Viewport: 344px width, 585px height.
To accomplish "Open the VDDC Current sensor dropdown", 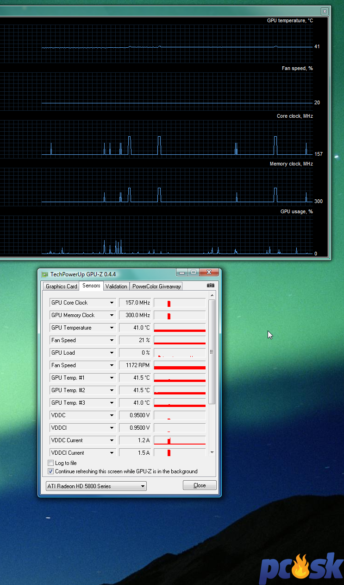I will tap(112, 440).
